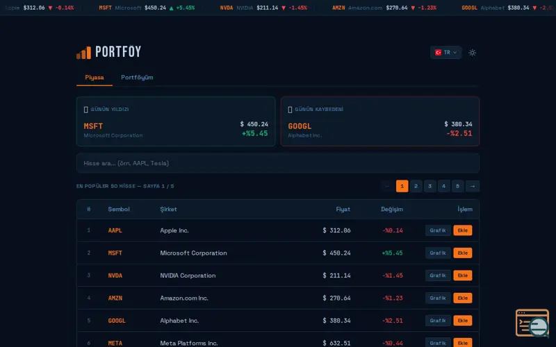Go to pagination page 4
The image size is (556, 347).
pos(443,186)
